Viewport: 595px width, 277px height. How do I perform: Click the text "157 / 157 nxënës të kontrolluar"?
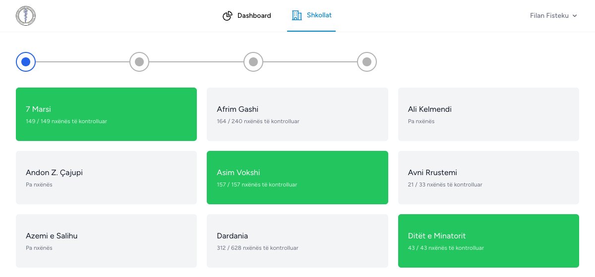[257, 185]
